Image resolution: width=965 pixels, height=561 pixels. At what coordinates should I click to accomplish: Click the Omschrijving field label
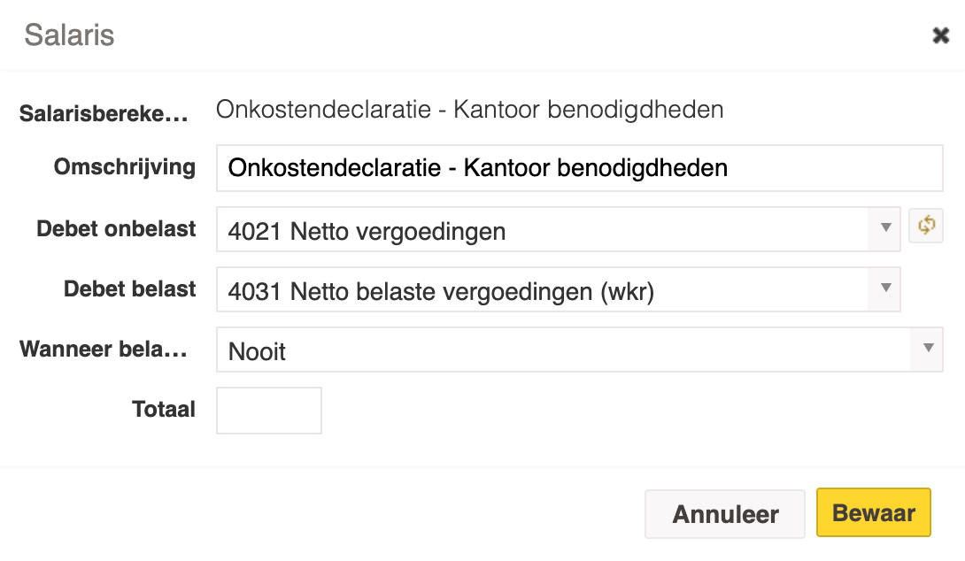click(125, 168)
